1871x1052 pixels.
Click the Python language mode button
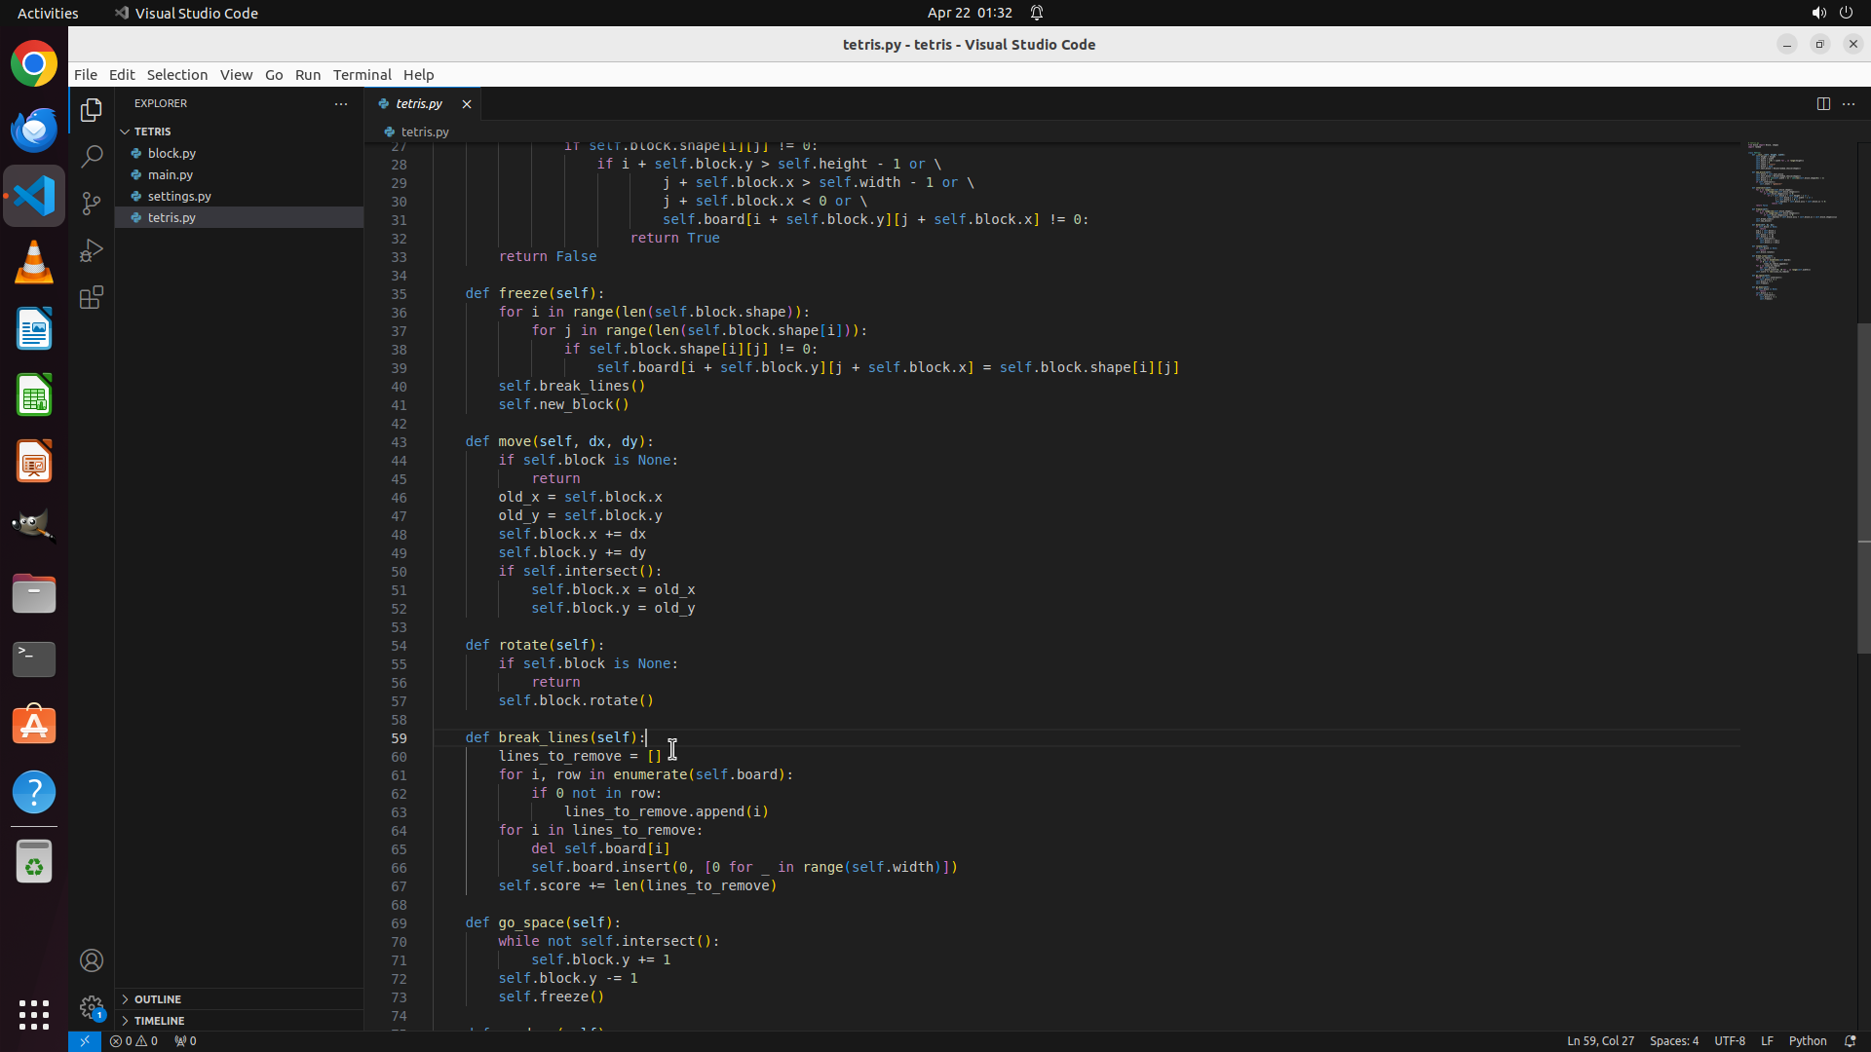click(1807, 1040)
